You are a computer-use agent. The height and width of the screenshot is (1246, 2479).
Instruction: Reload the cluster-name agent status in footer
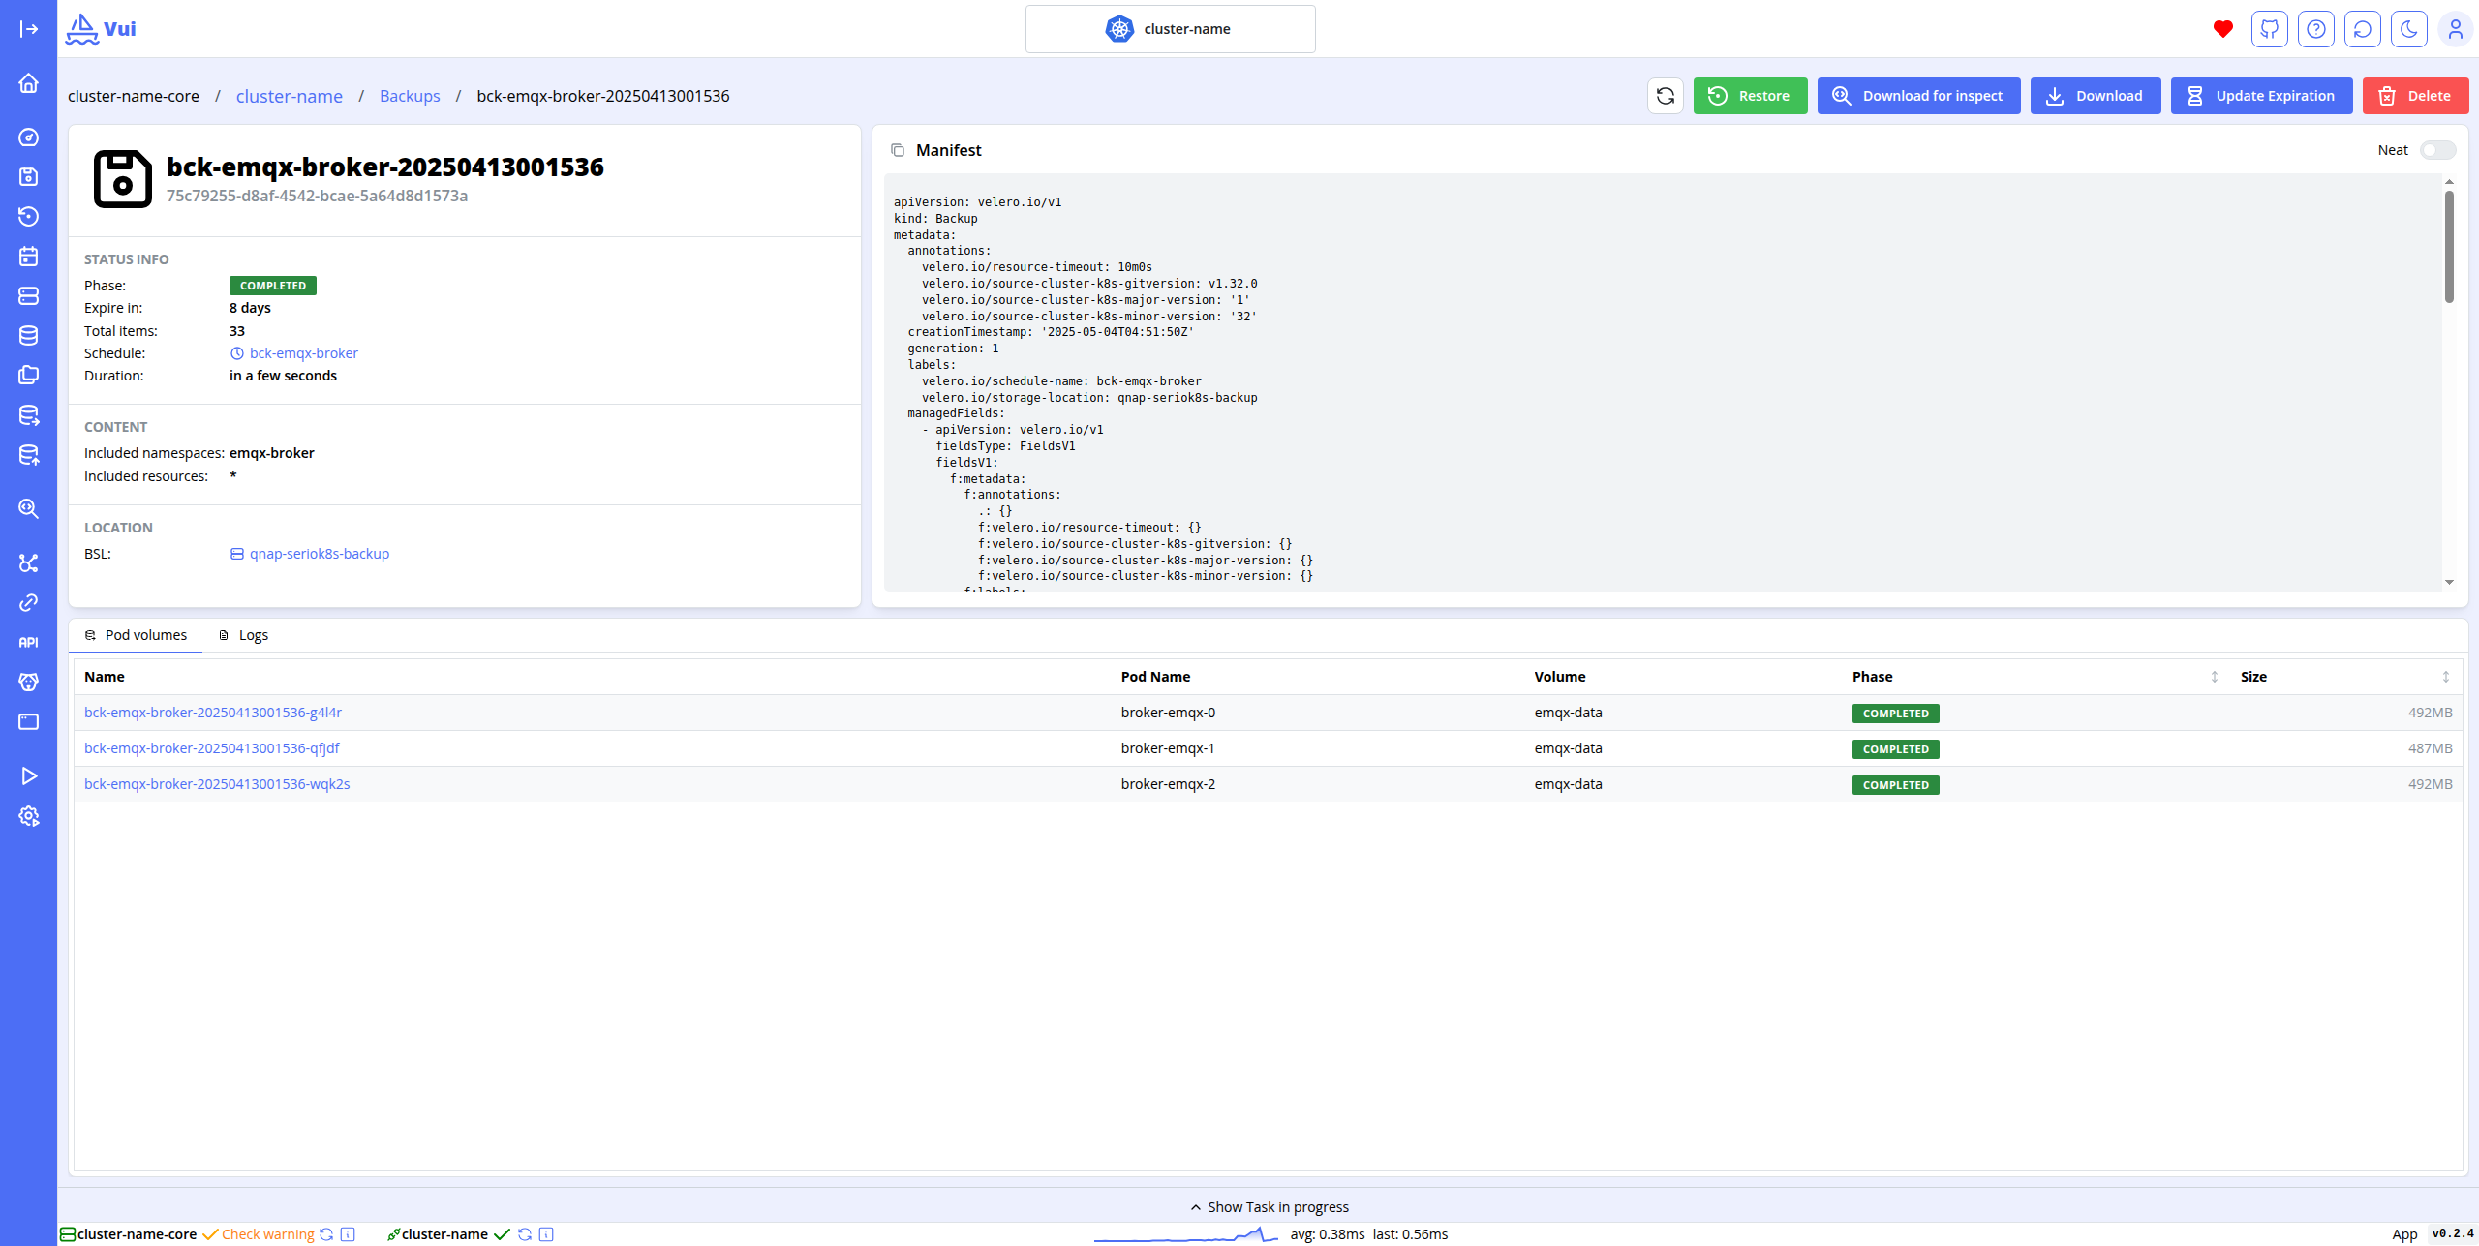pyautogui.click(x=525, y=1234)
